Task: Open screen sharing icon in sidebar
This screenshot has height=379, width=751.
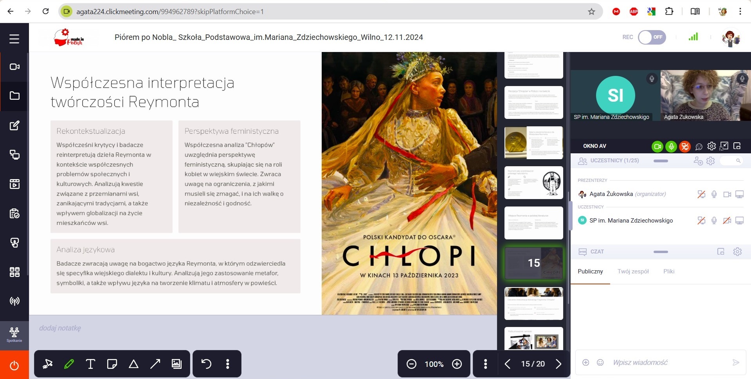Action: pos(14,155)
